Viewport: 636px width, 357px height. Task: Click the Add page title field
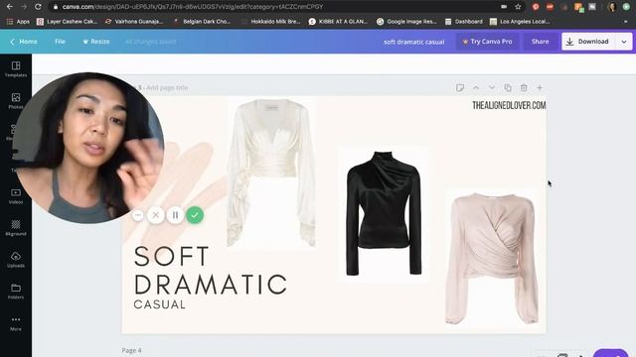[x=167, y=87]
